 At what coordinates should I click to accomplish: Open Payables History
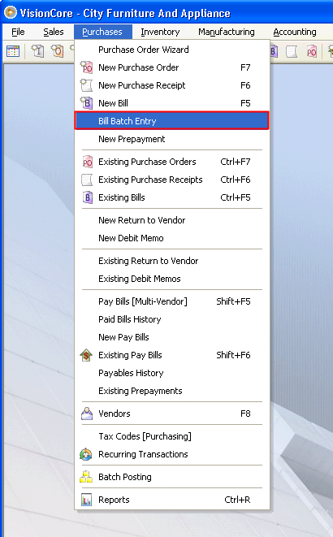point(172,373)
